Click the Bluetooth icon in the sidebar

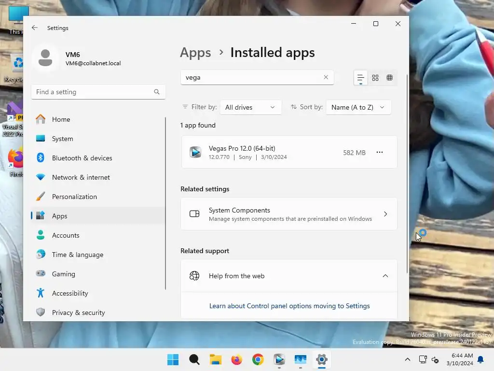(x=41, y=157)
